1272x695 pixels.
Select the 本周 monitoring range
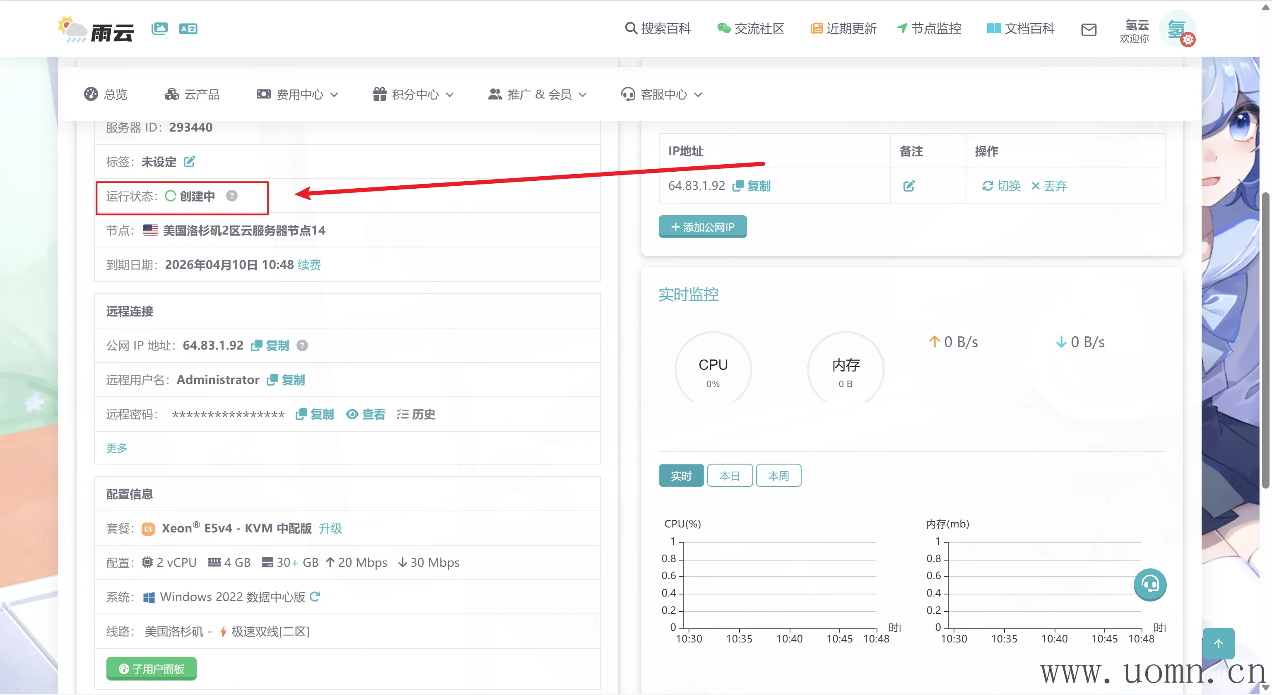778,475
